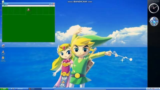
Task: Click the Cards Left counter in FreeCell
Action: coord(52,6)
